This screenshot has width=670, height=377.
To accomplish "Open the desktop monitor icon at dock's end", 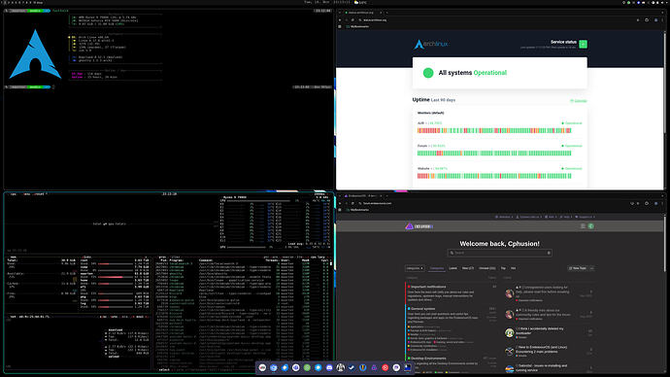I will 408,367.
